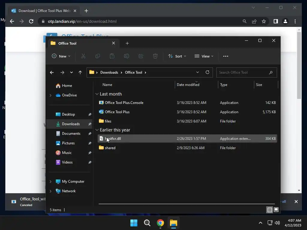Image resolution: width=307 pixels, height=230 pixels.
Task: Click the search magnifier in Search Office Tool box
Action: [271, 72]
